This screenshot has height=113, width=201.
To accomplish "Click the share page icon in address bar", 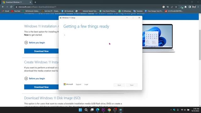I will (x=172, y=7).
